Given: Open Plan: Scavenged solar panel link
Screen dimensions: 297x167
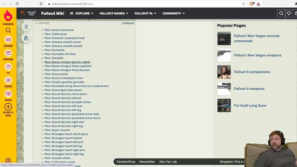Looking at the screenshot, I should 63,90.
